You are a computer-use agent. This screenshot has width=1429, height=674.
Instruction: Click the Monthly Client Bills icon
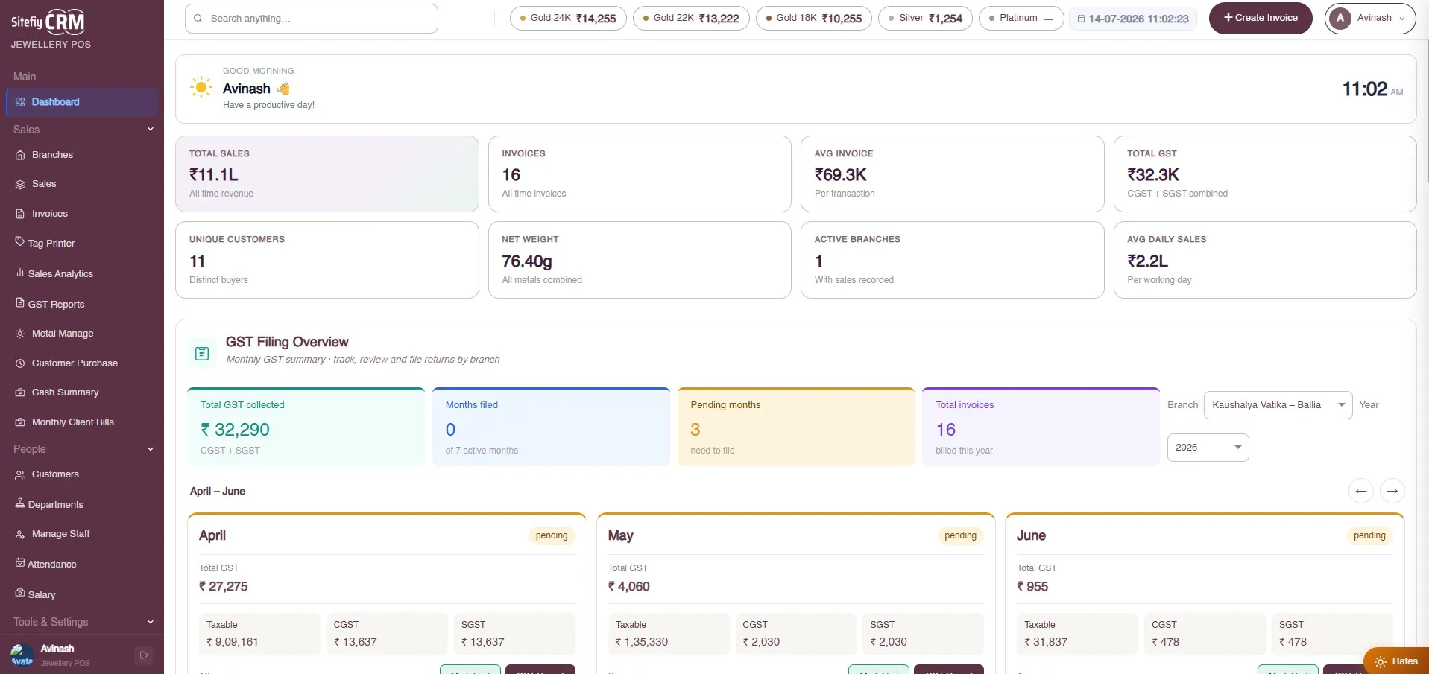pos(20,422)
